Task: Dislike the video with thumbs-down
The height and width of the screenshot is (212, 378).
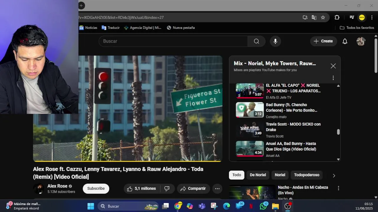Action: tap(167, 189)
